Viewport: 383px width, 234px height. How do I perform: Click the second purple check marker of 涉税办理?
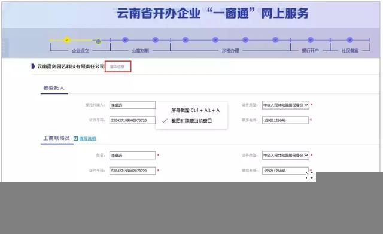215,40
